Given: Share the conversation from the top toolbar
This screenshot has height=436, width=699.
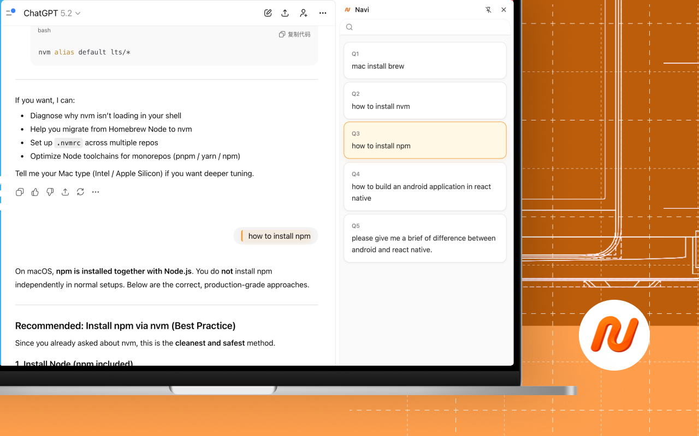Looking at the screenshot, I should click(x=285, y=13).
